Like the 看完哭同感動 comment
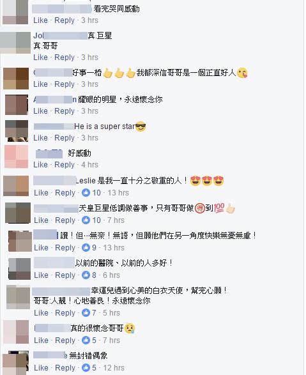This screenshot has width=306, height=375. point(40,20)
